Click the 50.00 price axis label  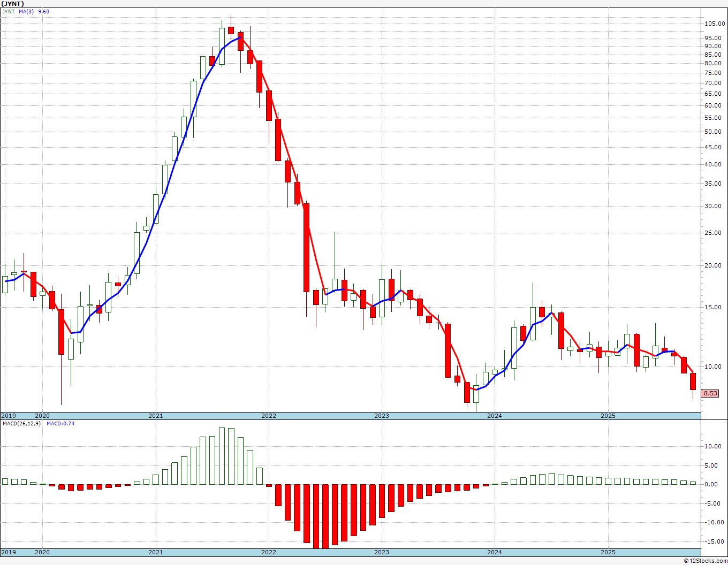coord(712,132)
